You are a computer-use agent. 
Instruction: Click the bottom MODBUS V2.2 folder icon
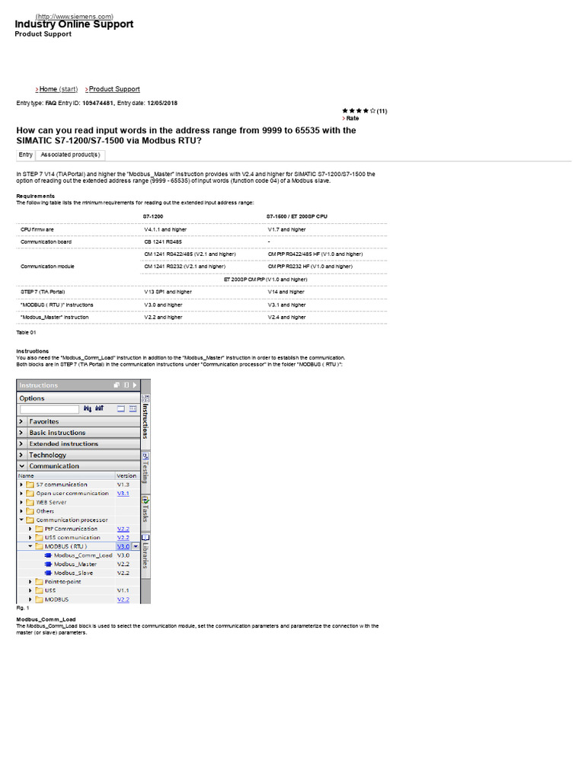pos(39,599)
